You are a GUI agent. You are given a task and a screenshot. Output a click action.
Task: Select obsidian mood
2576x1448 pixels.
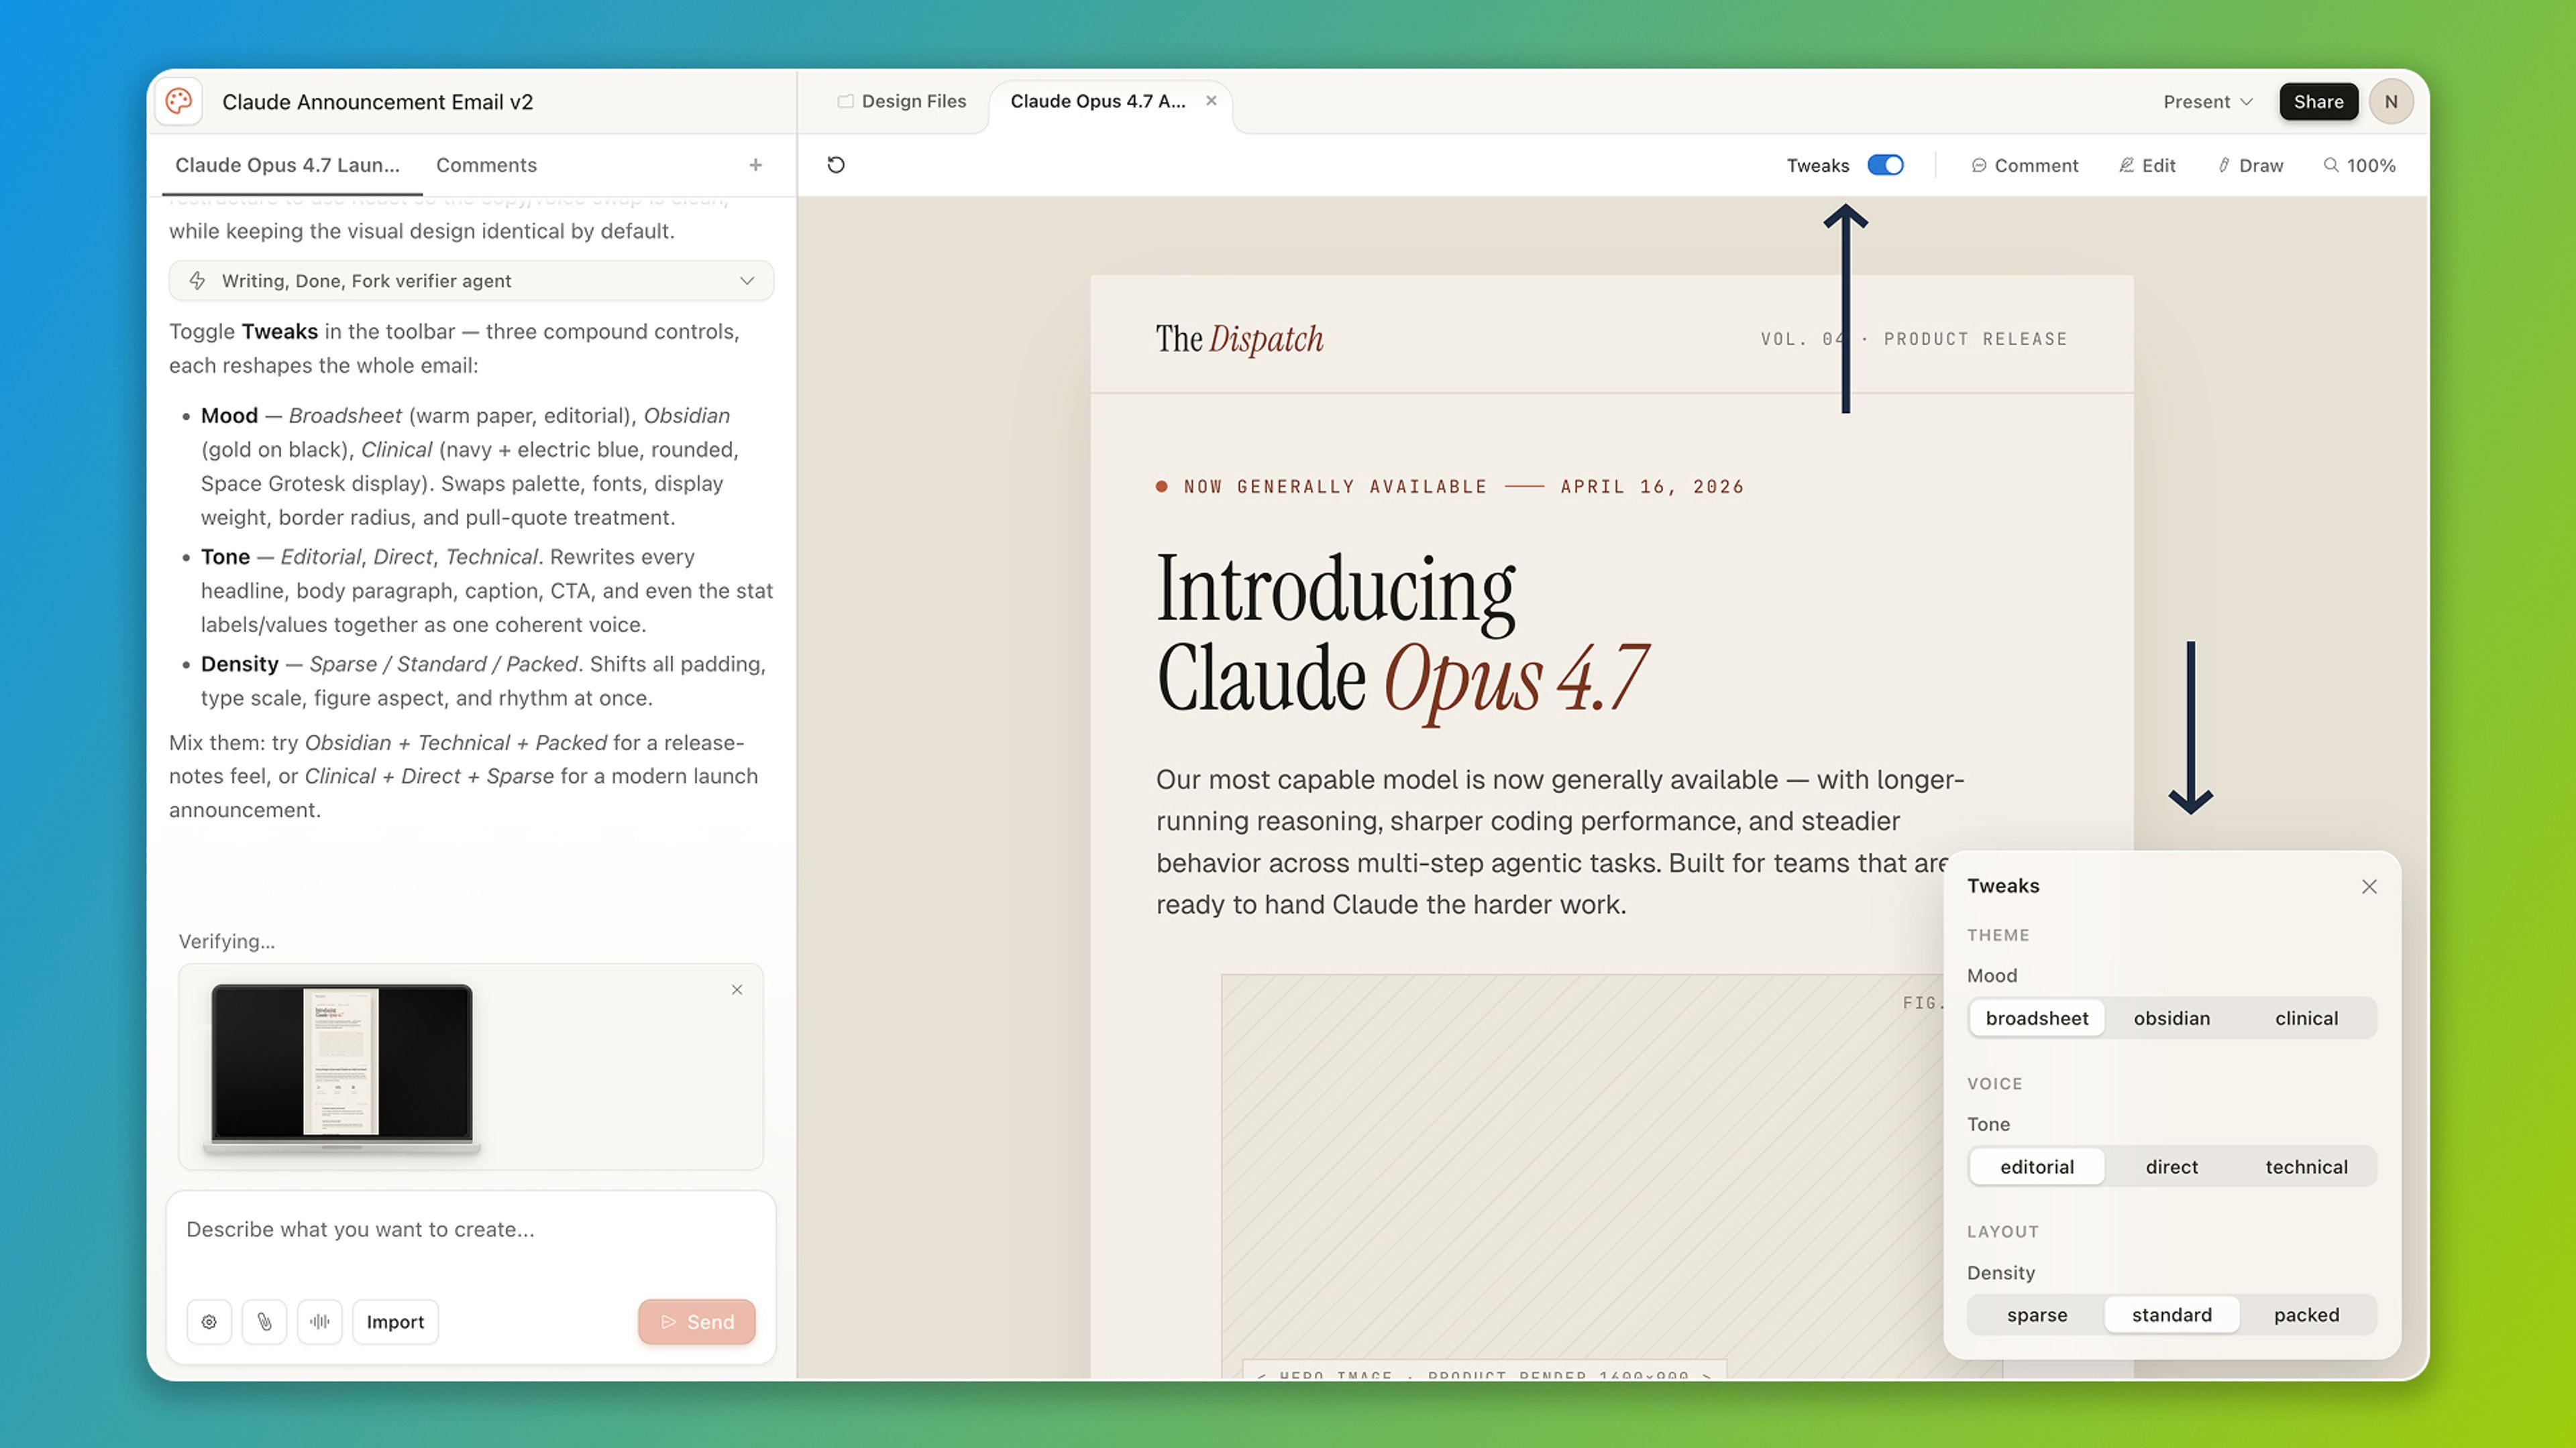pos(2172,1018)
